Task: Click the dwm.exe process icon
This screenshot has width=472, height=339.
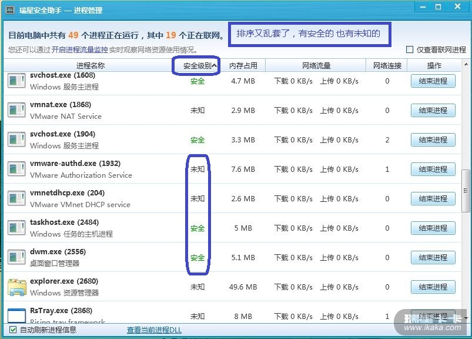Action: (16, 257)
